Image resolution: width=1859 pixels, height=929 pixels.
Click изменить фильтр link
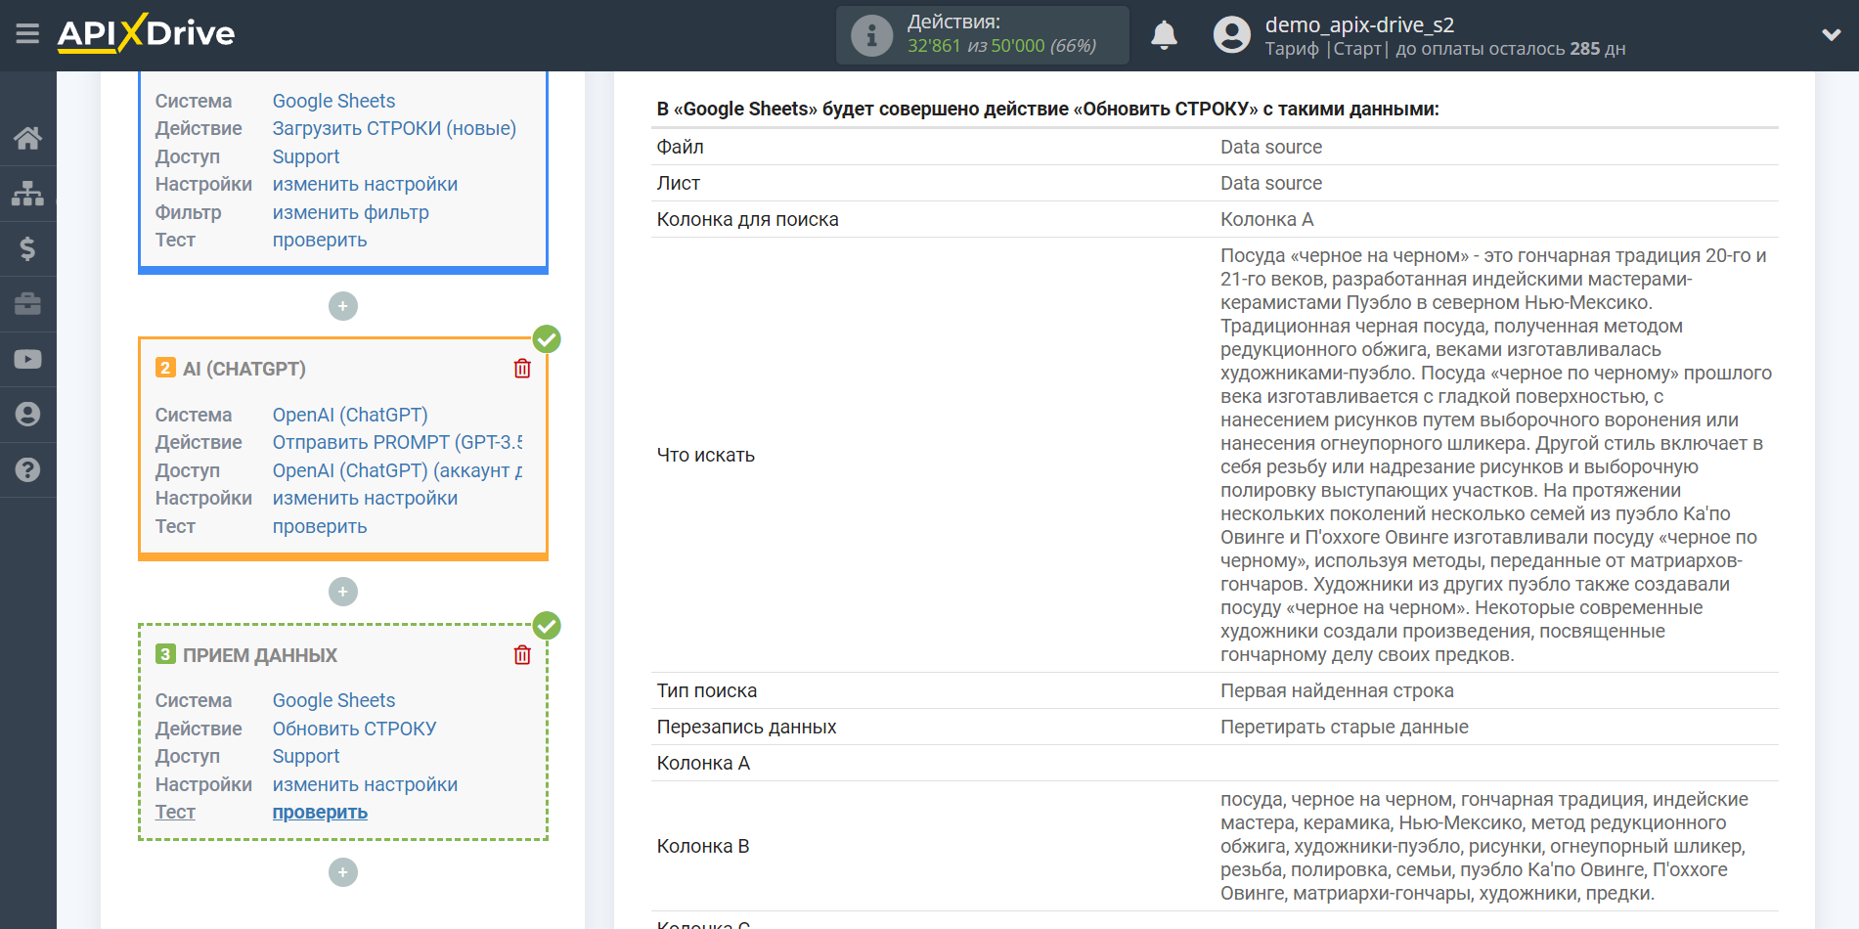click(350, 212)
